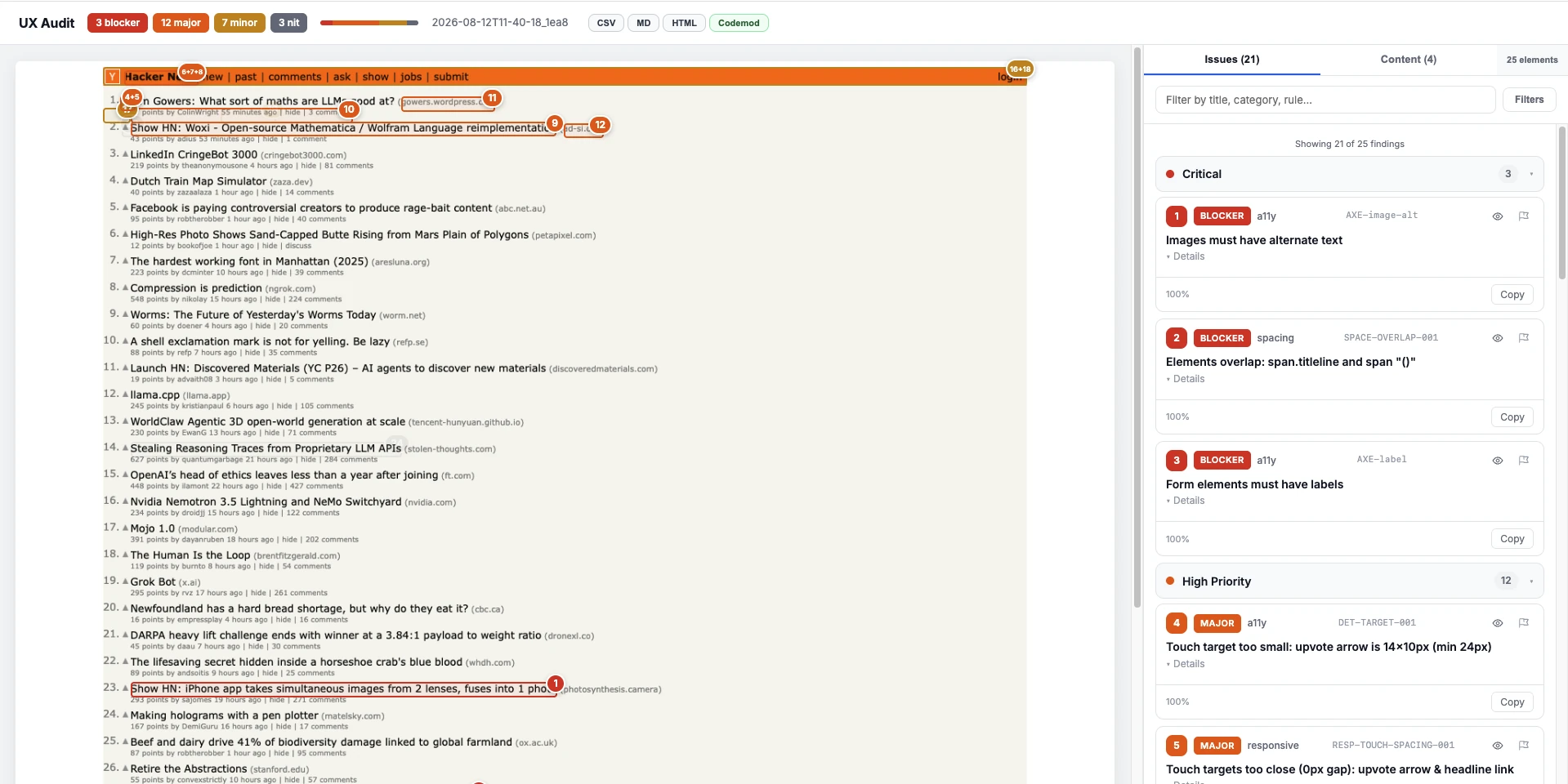Click the run ID 2026-08-12T11-40-18_1ea8
Viewport: 1568px width, 784px height.
point(499,23)
